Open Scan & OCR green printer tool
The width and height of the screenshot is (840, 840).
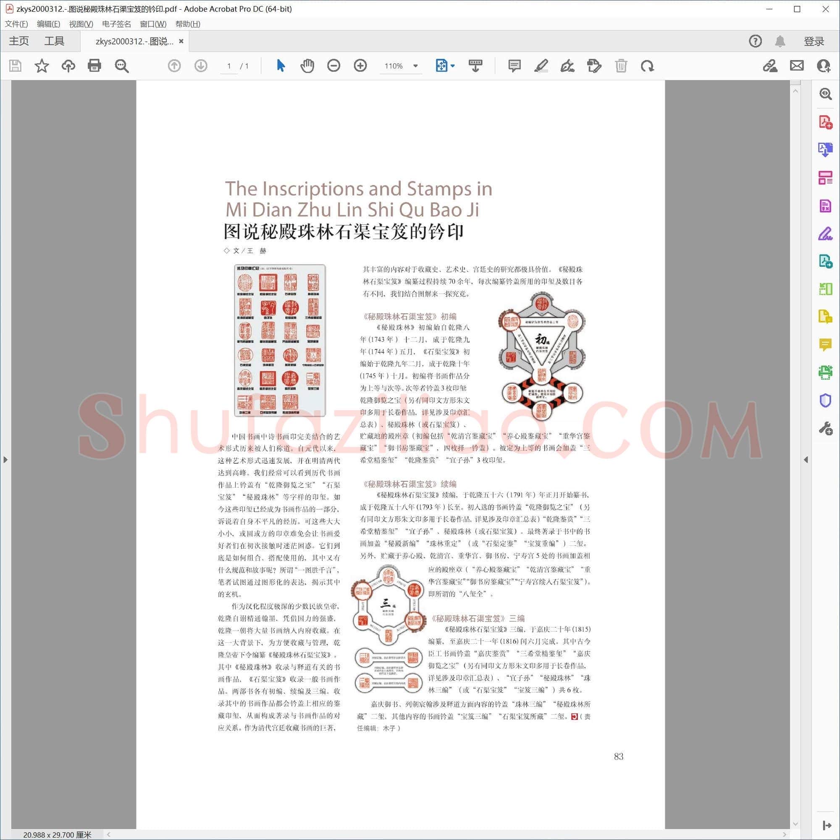pos(826,373)
